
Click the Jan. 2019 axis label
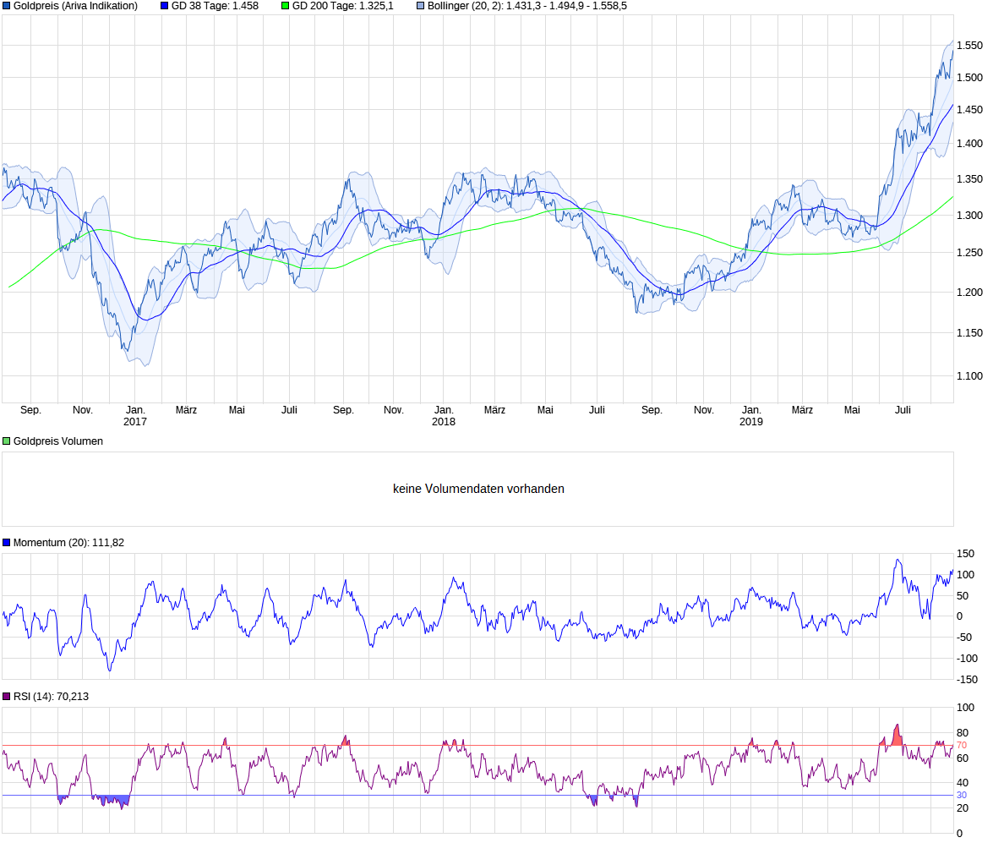751,416
